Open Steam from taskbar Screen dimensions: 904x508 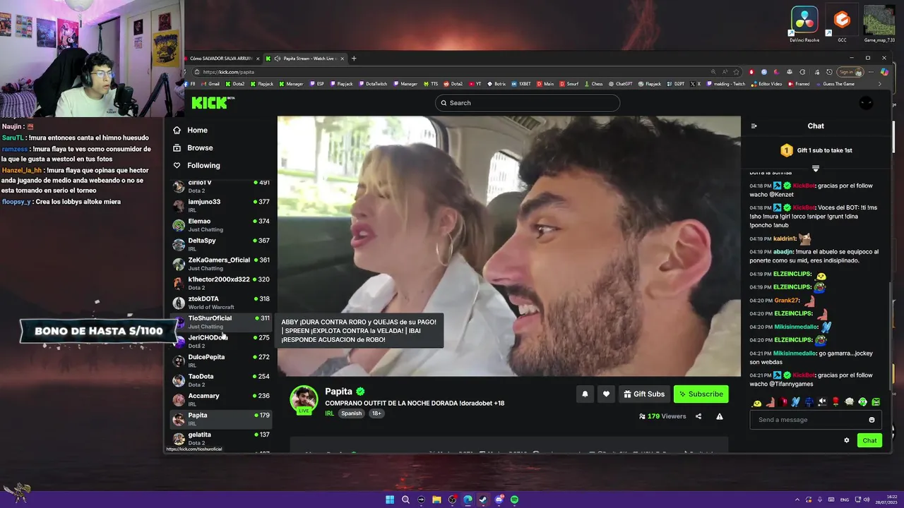pyautogui.click(x=483, y=500)
